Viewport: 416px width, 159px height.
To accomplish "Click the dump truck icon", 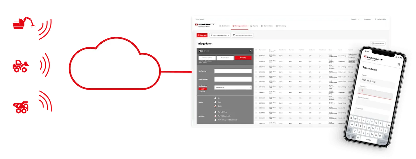I will (x=21, y=107).
